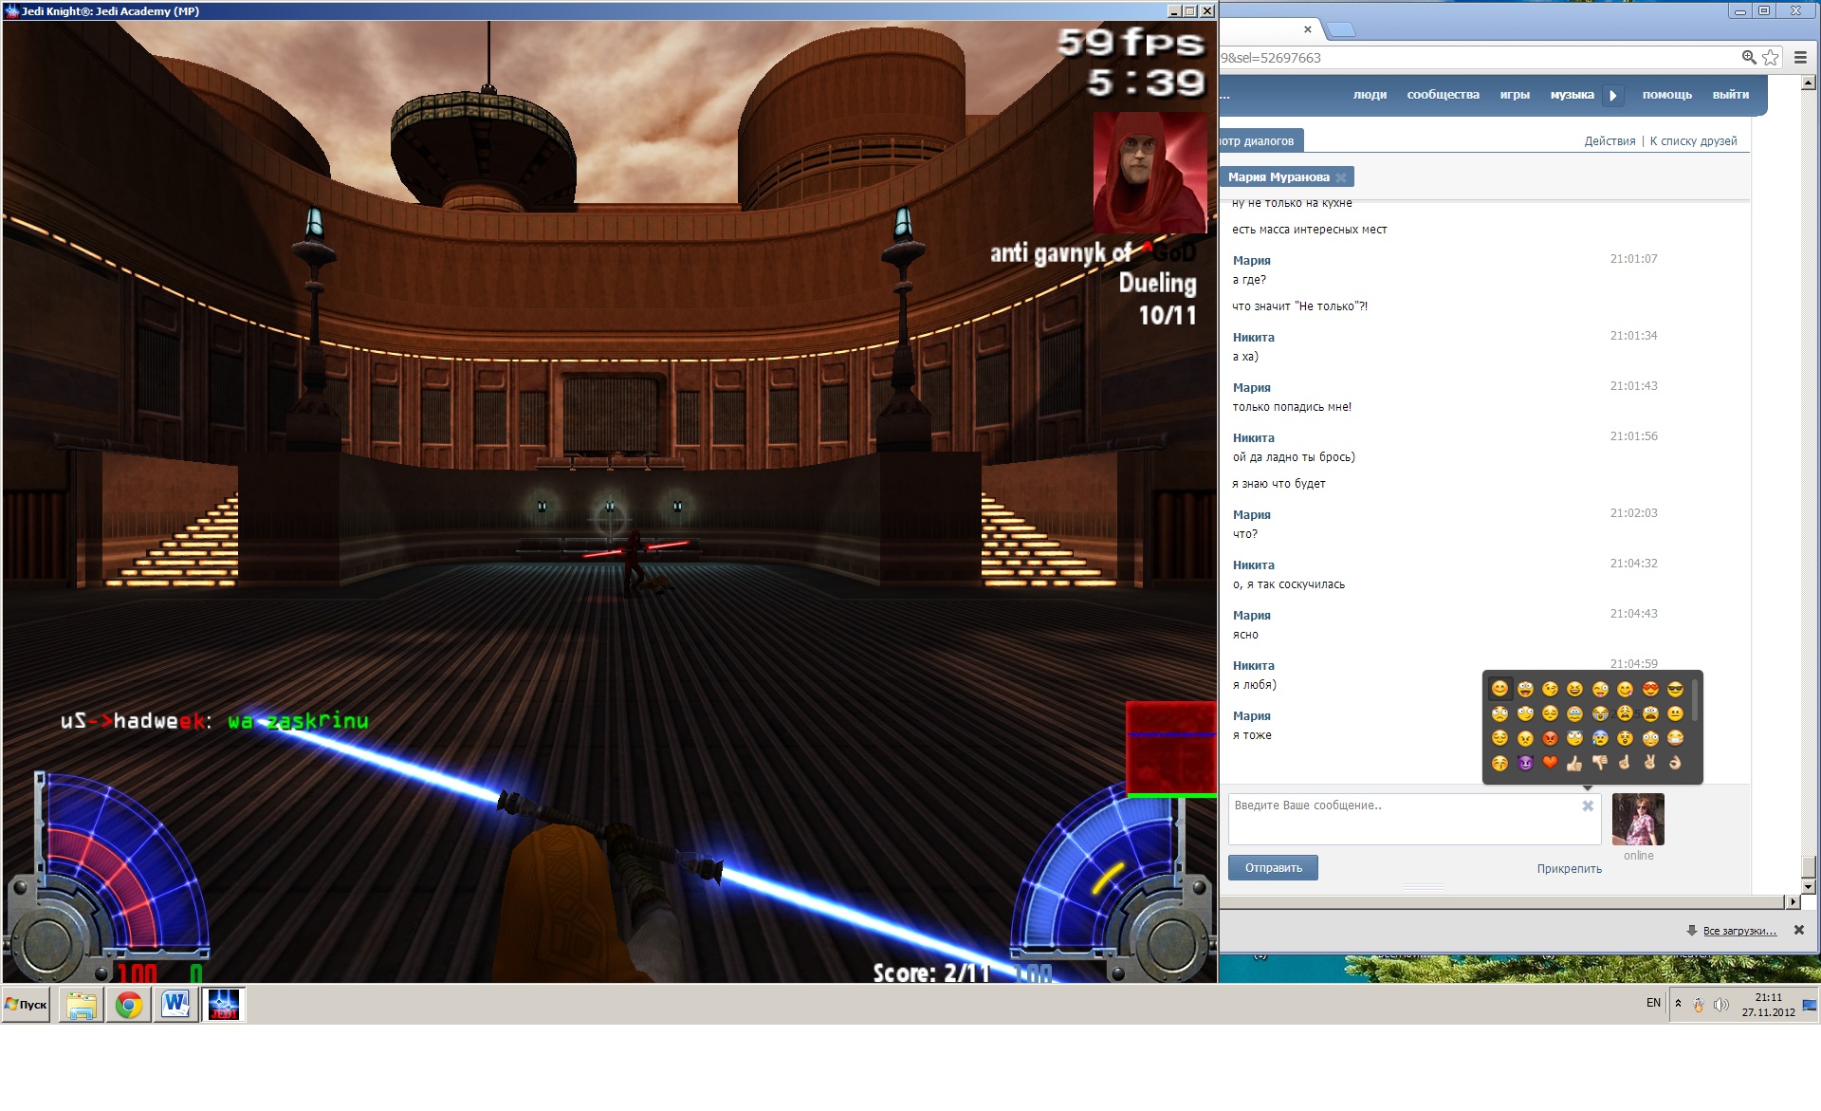The image size is (1821, 1111).
Task: Open the сообщества menu item
Action: coord(1443,95)
